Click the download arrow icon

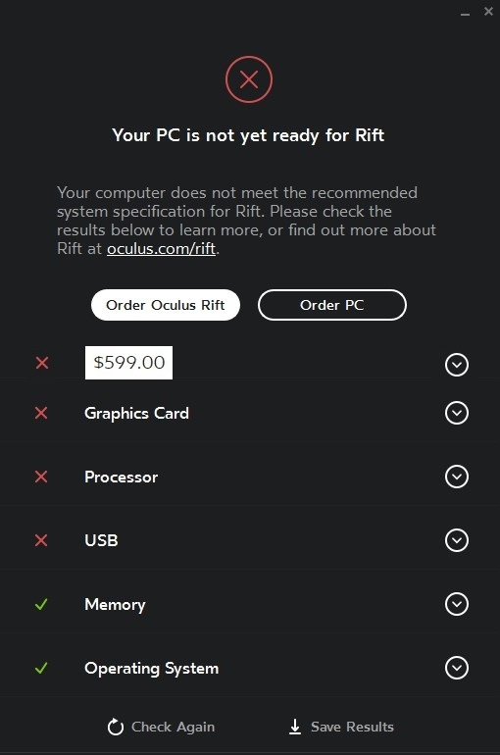(295, 727)
